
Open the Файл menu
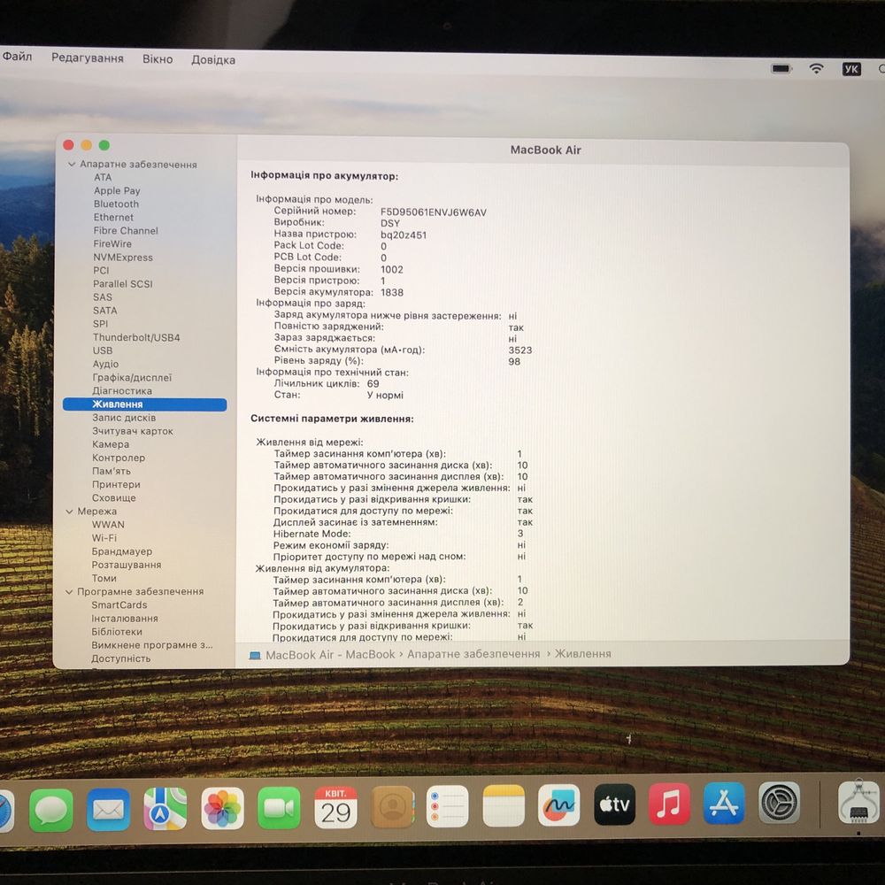pos(18,57)
